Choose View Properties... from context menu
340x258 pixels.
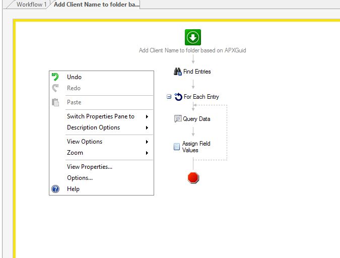tap(90, 167)
